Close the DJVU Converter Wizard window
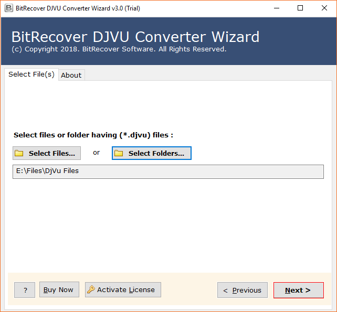 [324, 8]
